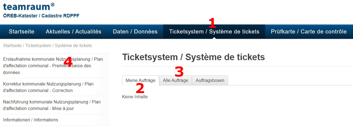Select the Ticketsystem / Système de tickets navigation item

[x=214, y=32]
